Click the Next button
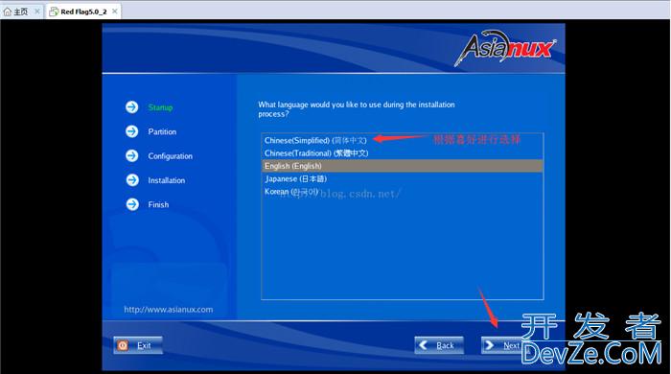This screenshot has width=671, height=374. [x=505, y=345]
